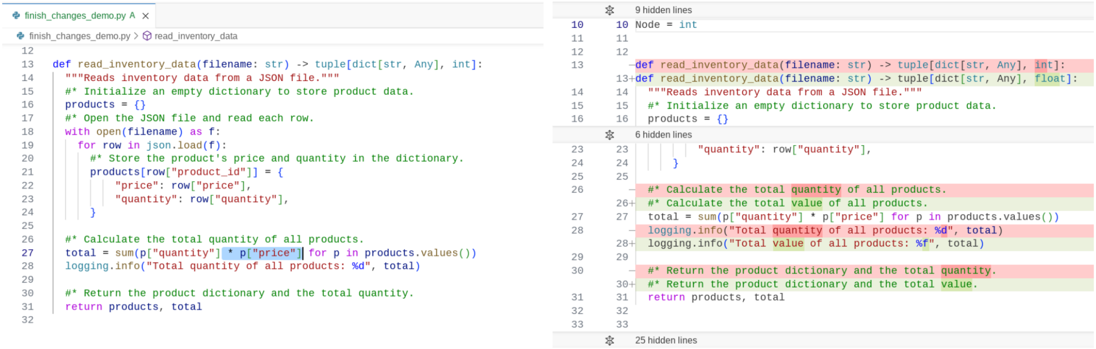Click the selected * p["price"] text

[262, 253]
